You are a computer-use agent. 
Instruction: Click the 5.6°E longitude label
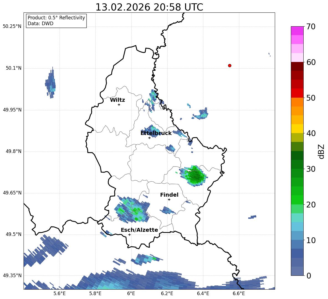[x=60, y=294]
